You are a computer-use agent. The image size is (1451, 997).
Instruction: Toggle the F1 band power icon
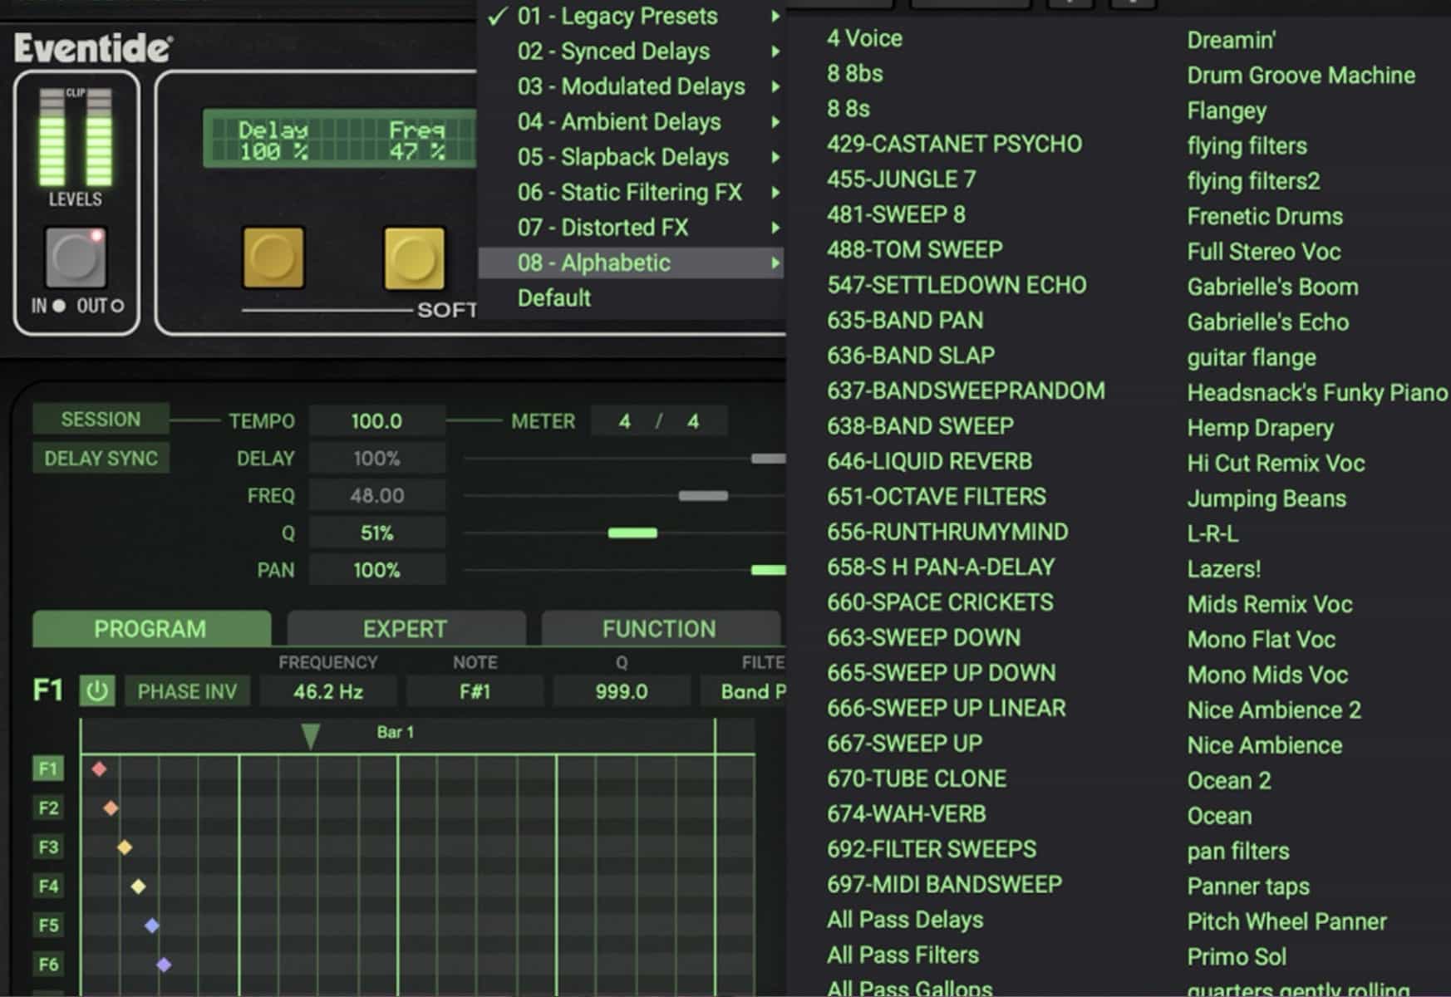click(x=96, y=690)
